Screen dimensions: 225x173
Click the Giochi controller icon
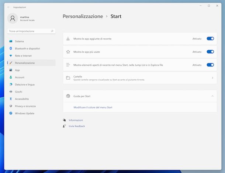tap(11, 91)
